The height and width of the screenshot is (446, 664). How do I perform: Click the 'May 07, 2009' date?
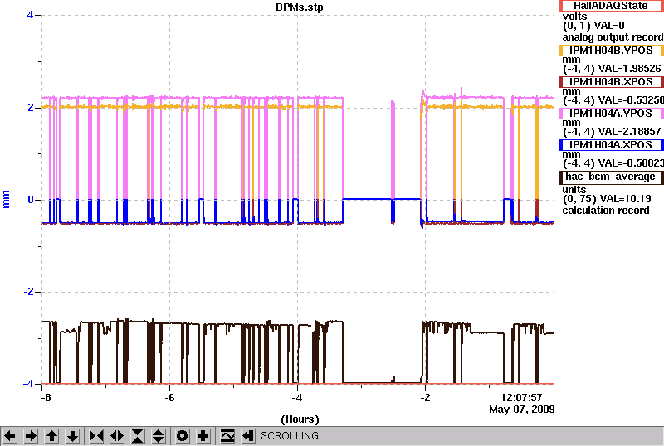pyautogui.click(x=522, y=410)
